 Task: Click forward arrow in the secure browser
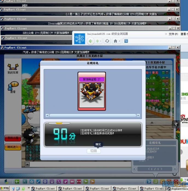pos(97,41)
